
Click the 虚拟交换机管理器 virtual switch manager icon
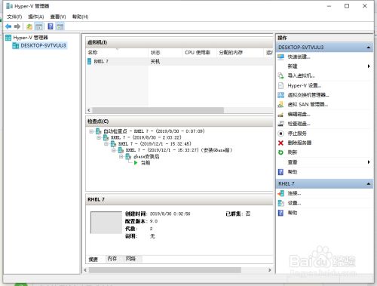point(280,95)
